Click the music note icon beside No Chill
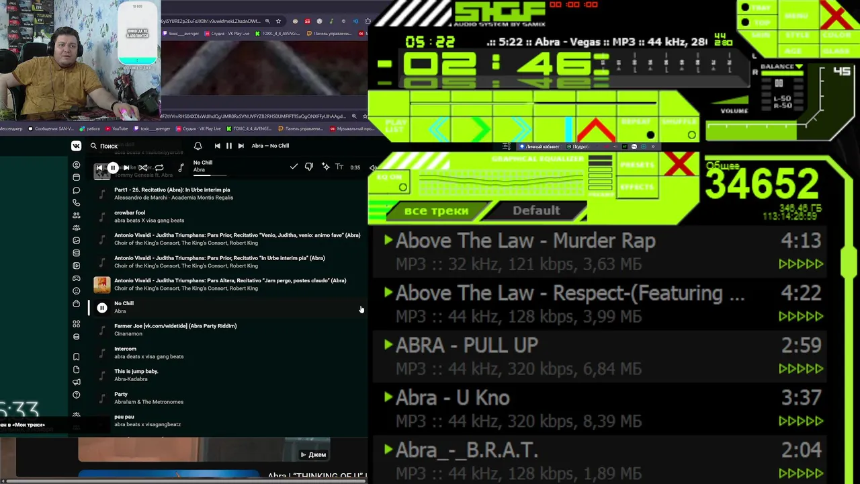The width and height of the screenshot is (860, 484). 181,167
